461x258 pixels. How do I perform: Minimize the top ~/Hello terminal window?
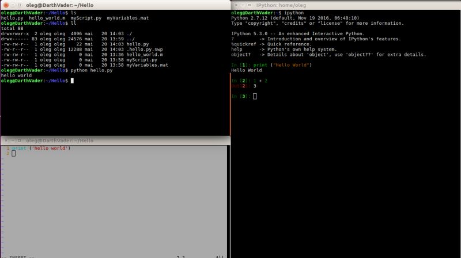(x=13, y=5)
